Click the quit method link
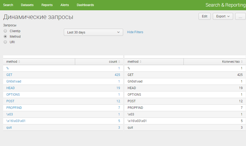Screen dimensions: 246x146 click(x=9, y=128)
